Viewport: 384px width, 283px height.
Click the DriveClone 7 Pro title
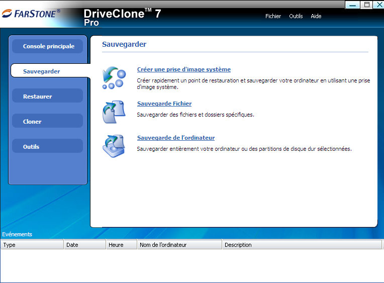(122, 17)
